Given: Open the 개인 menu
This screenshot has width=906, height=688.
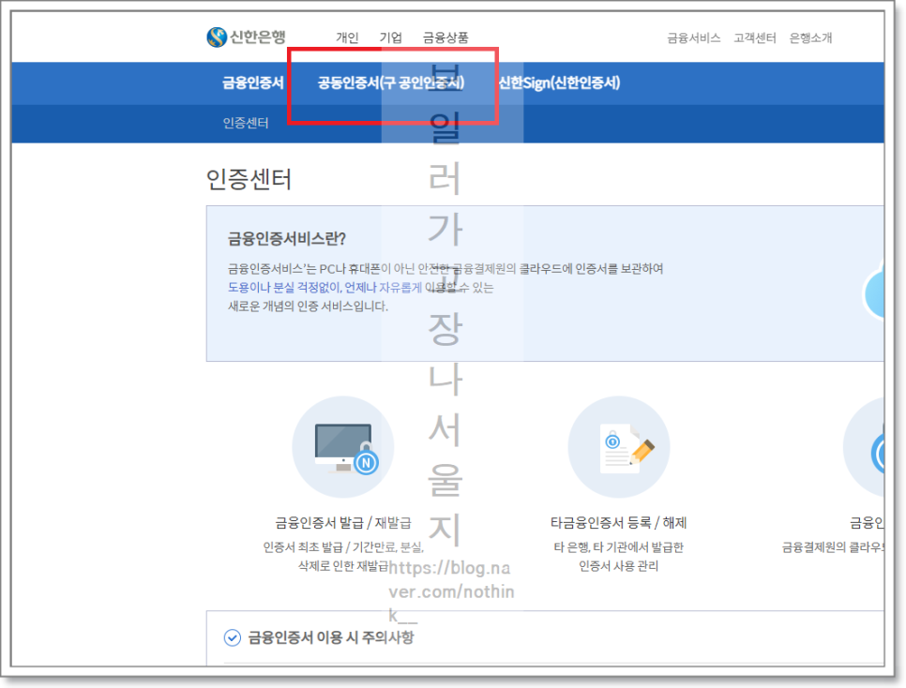Looking at the screenshot, I should pyautogui.click(x=347, y=37).
